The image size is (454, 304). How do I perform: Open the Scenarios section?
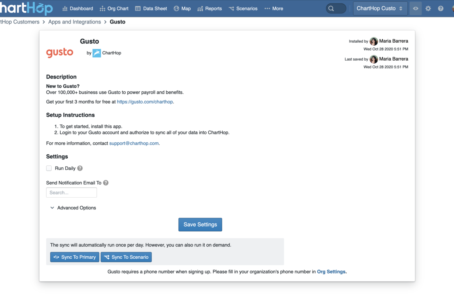pos(243,9)
